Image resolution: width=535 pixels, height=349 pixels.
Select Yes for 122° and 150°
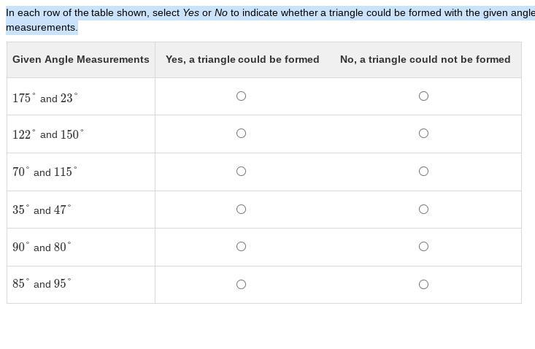[x=241, y=134]
